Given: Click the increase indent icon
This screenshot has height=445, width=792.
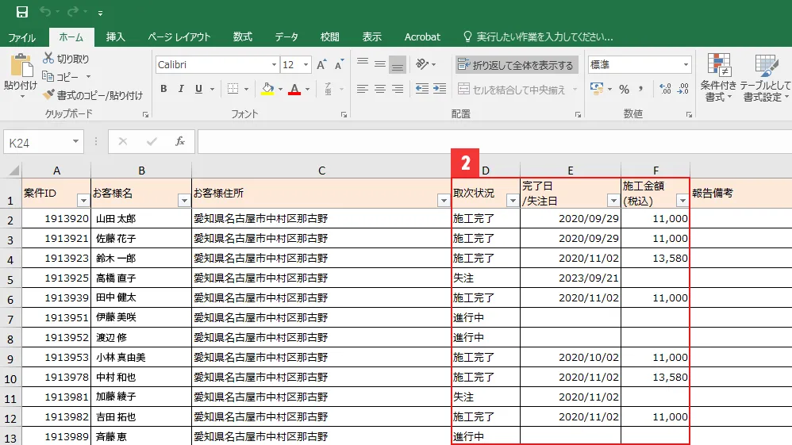Looking at the screenshot, I should coord(438,89).
